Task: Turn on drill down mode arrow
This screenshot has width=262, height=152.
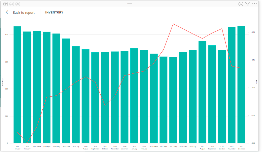Action: [241, 4]
